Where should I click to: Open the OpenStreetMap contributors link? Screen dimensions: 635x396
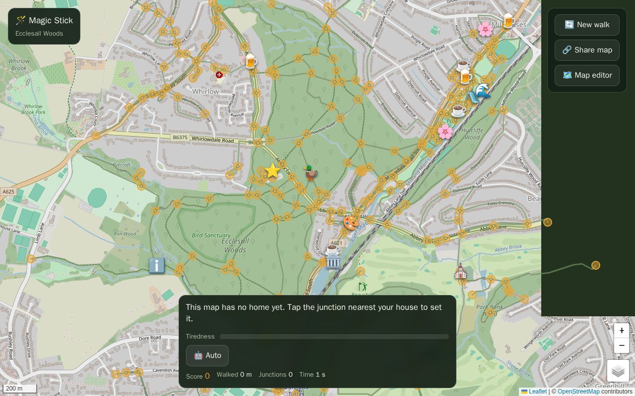578,392
